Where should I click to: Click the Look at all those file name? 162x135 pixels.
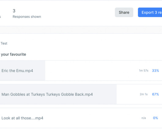point(22,118)
